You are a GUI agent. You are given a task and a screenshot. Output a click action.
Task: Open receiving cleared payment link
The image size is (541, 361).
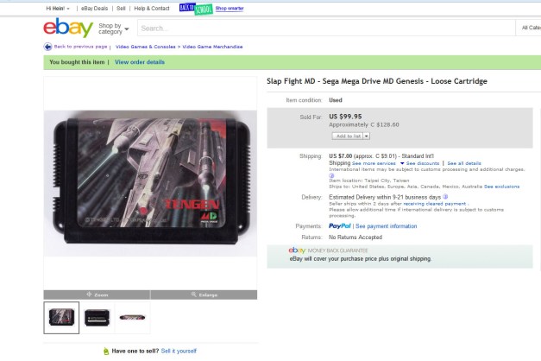coord(434,204)
